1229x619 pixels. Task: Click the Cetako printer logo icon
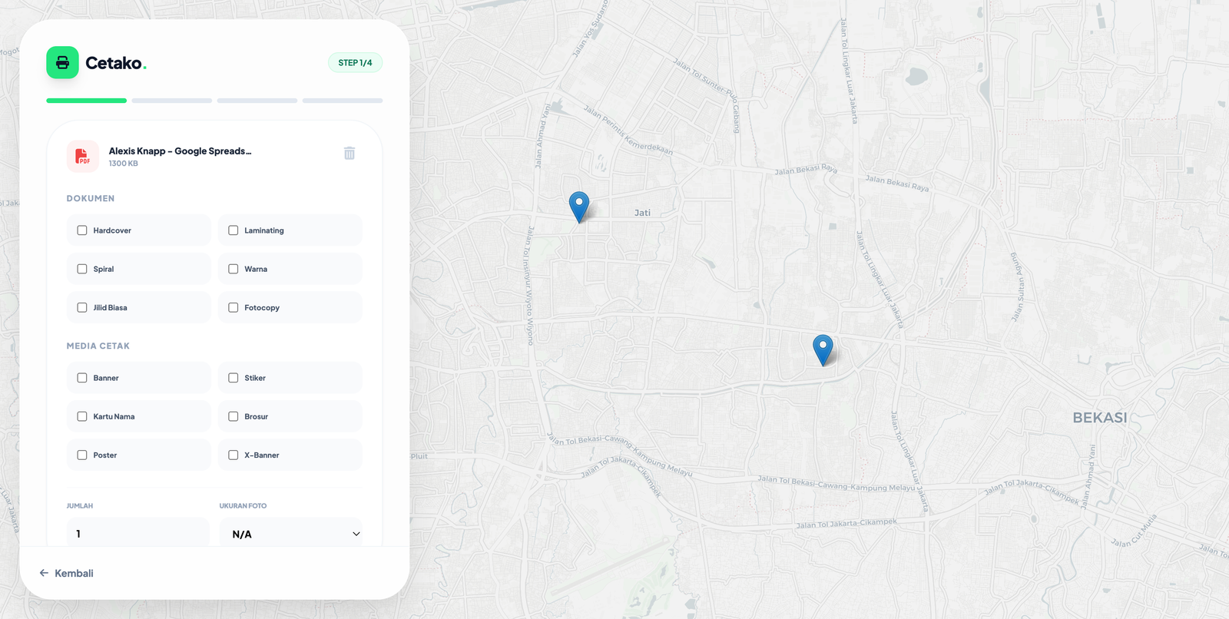[x=62, y=62]
